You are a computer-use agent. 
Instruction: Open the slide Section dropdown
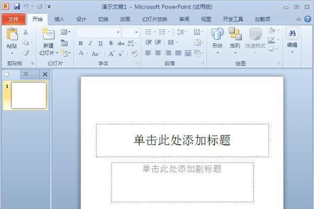pyautogui.click(x=65, y=53)
